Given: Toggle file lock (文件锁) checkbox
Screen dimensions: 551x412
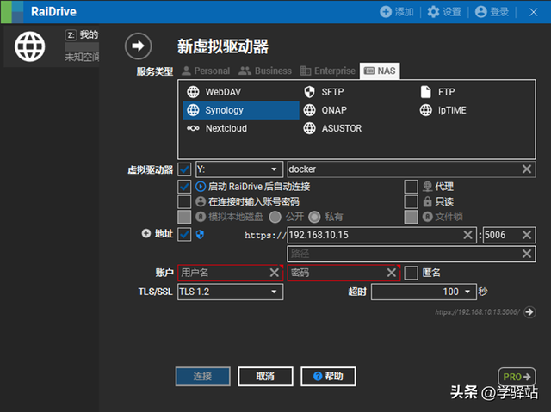Looking at the screenshot, I should (412, 217).
